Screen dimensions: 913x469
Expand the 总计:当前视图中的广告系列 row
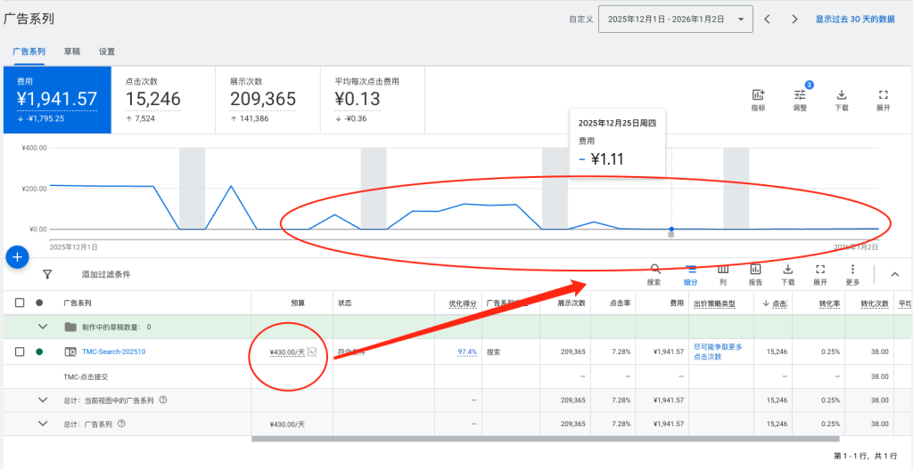43,400
